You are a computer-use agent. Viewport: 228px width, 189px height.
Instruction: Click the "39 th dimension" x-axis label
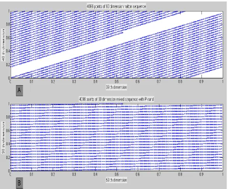(x=116, y=87)
